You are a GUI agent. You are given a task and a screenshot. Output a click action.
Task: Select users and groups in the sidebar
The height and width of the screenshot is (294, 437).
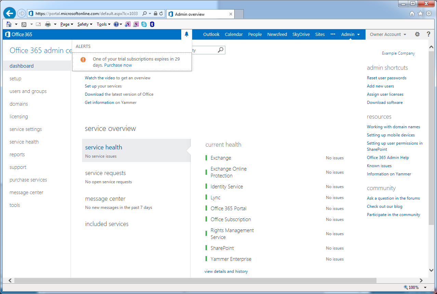pyautogui.click(x=28, y=91)
